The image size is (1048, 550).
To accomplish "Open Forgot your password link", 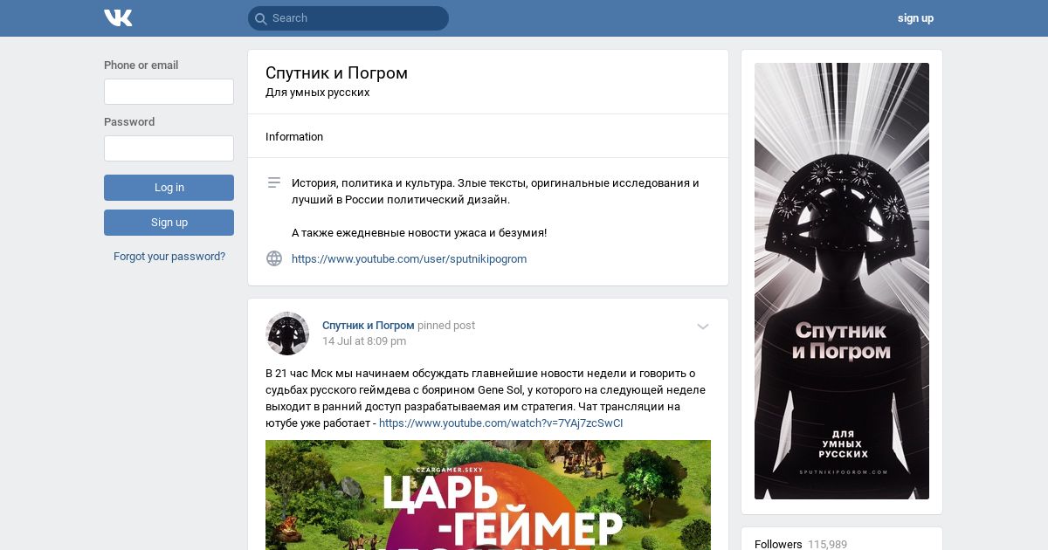I will 169,257.
